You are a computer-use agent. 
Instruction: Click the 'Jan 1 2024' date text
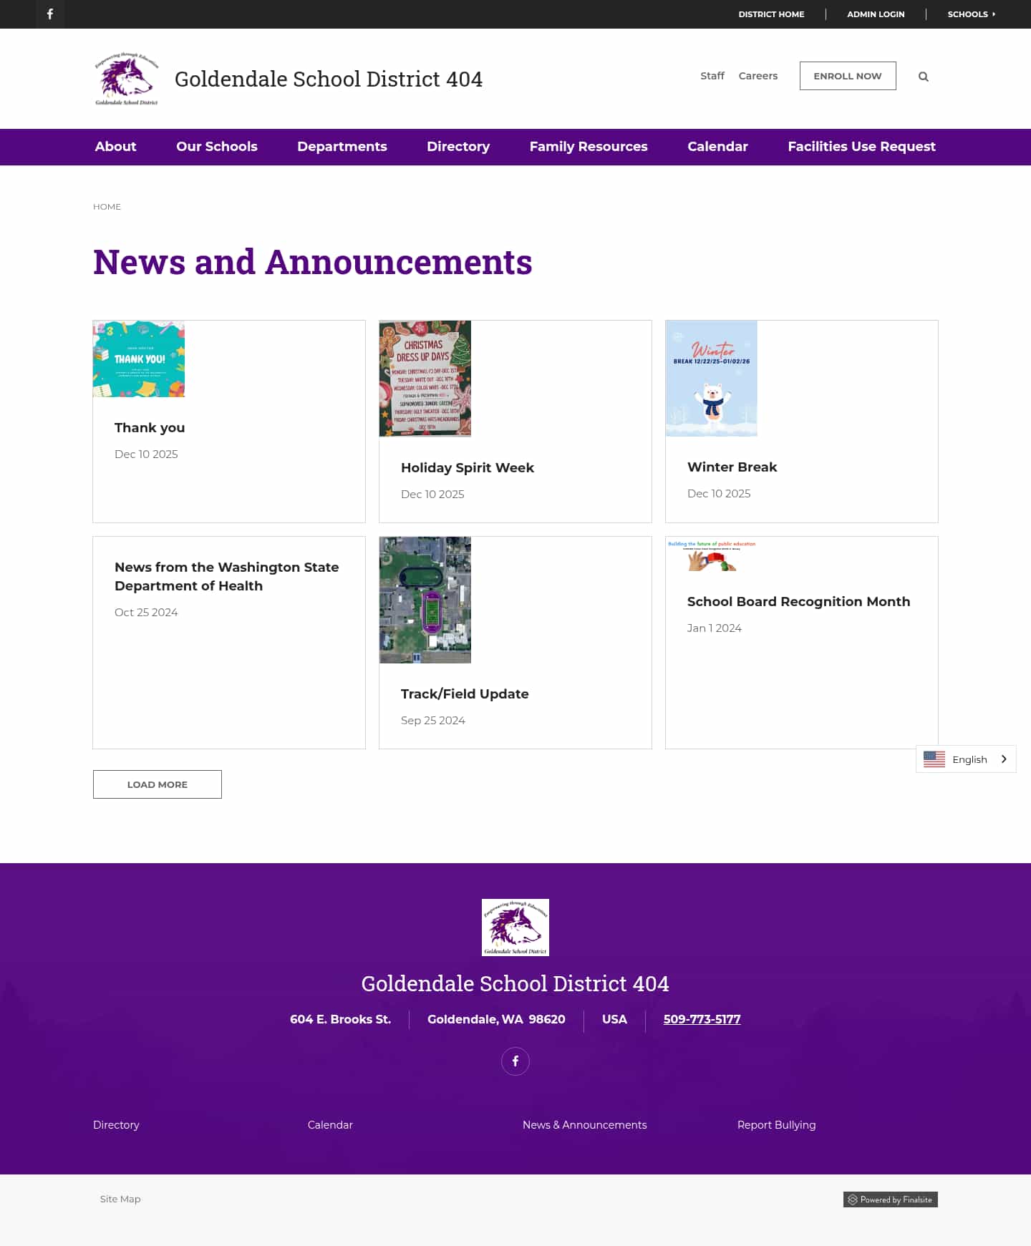715,628
